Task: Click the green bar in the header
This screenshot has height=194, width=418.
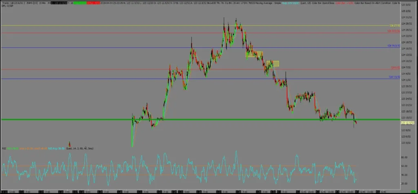Action: [80, 3]
